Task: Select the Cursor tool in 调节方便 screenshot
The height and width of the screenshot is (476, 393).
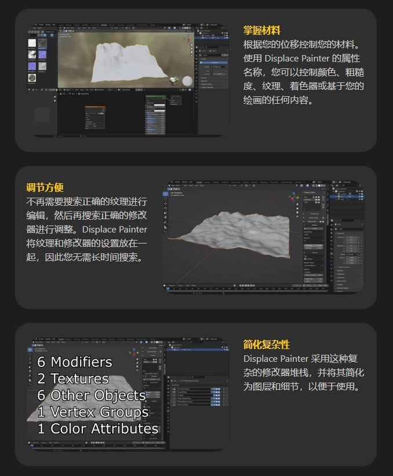Action: (165, 198)
